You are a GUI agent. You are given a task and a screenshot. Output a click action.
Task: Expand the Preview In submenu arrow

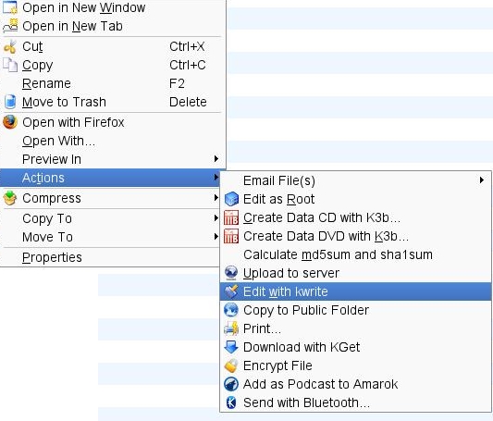[x=216, y=159]
